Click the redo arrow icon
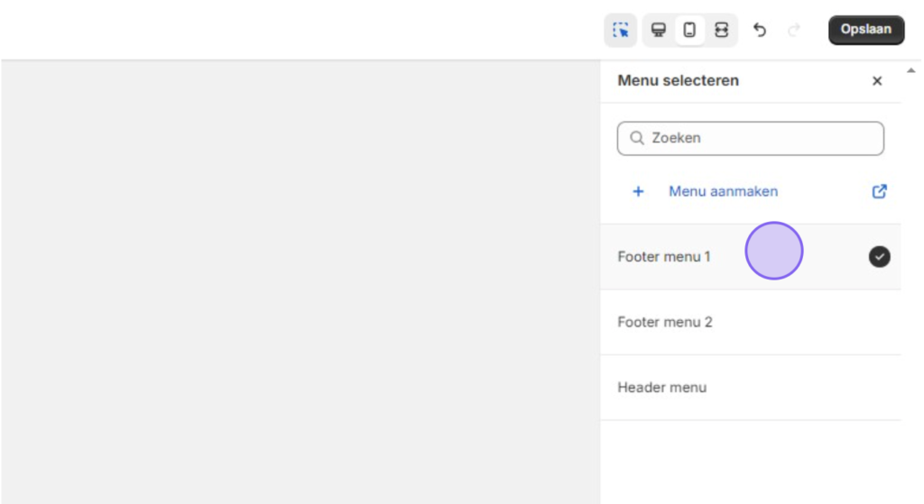924x504 pixels. (794, 30)
